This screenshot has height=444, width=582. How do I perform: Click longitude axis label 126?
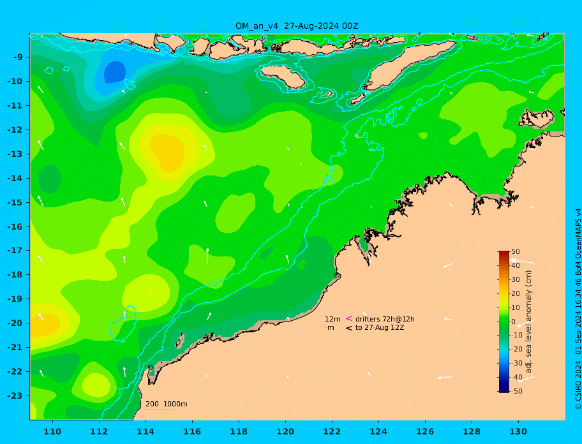425,431
